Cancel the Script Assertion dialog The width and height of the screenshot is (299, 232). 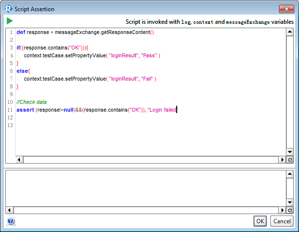[282, 221]
